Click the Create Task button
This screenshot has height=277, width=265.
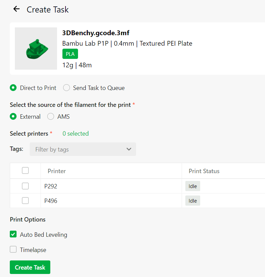click(x=30, y=267)
